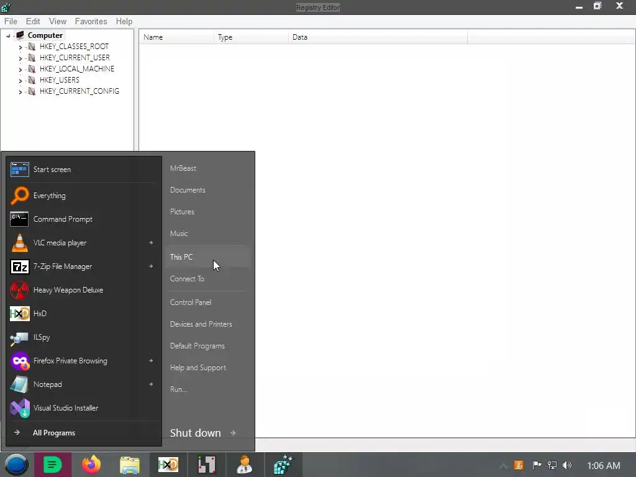636x477 pixels.
Task: Open File Explorer from taskbar
Action: 129,465
